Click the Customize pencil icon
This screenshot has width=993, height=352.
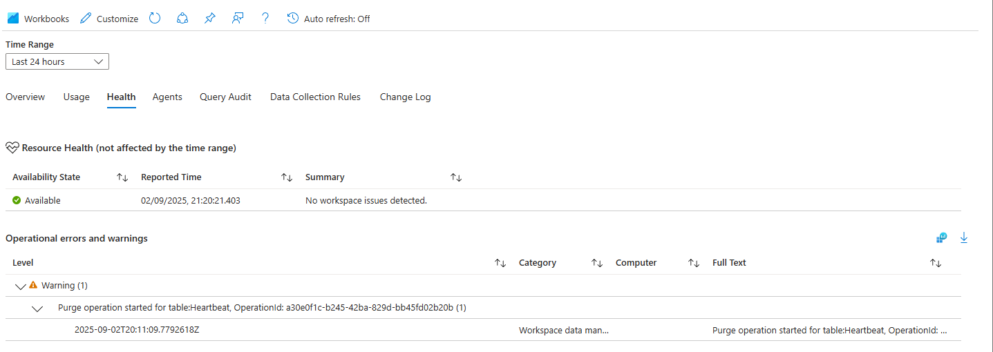coord(86,19)
